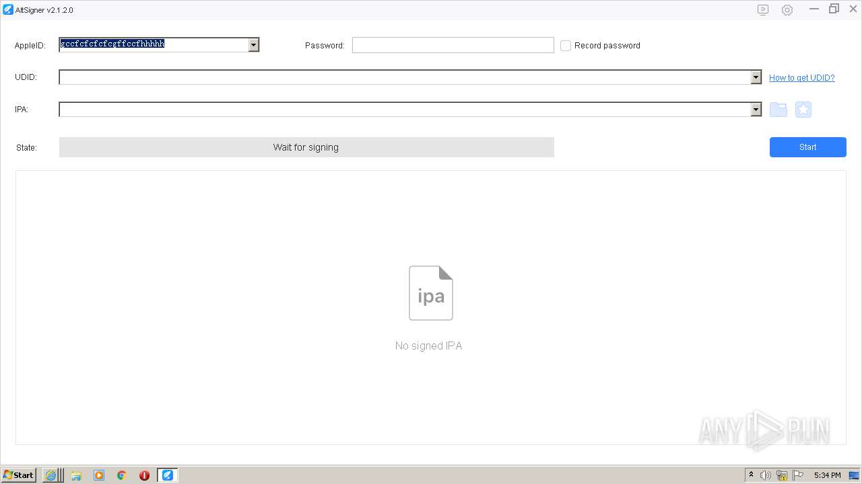The width and height of the screenshot is (862, 484).
Task: Open the Windows Start menu
Action: [x=19, y=475]
